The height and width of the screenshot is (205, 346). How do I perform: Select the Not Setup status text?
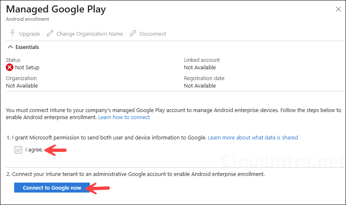(x=27, y=68)
